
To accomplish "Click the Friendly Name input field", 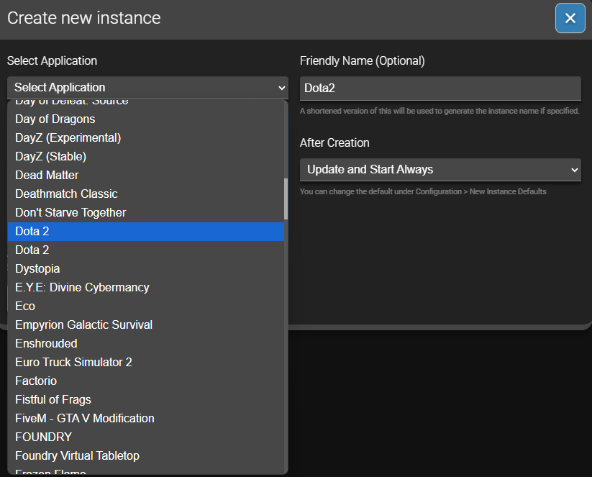I will click(x=440, y=88).
